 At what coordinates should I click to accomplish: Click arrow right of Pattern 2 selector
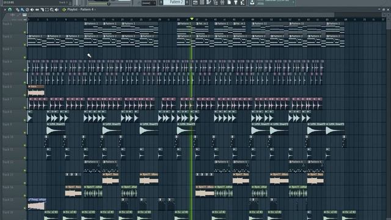[x=187, y=2]
